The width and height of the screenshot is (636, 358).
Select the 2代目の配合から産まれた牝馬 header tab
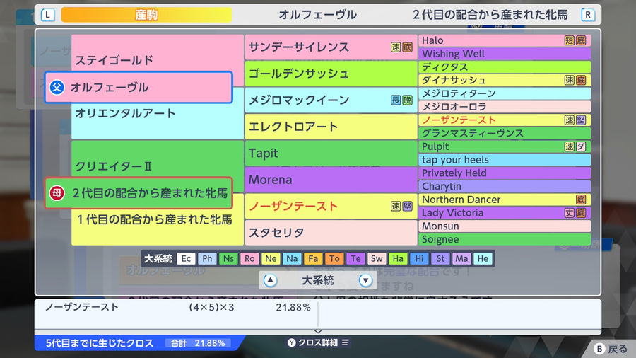point(490,15)
